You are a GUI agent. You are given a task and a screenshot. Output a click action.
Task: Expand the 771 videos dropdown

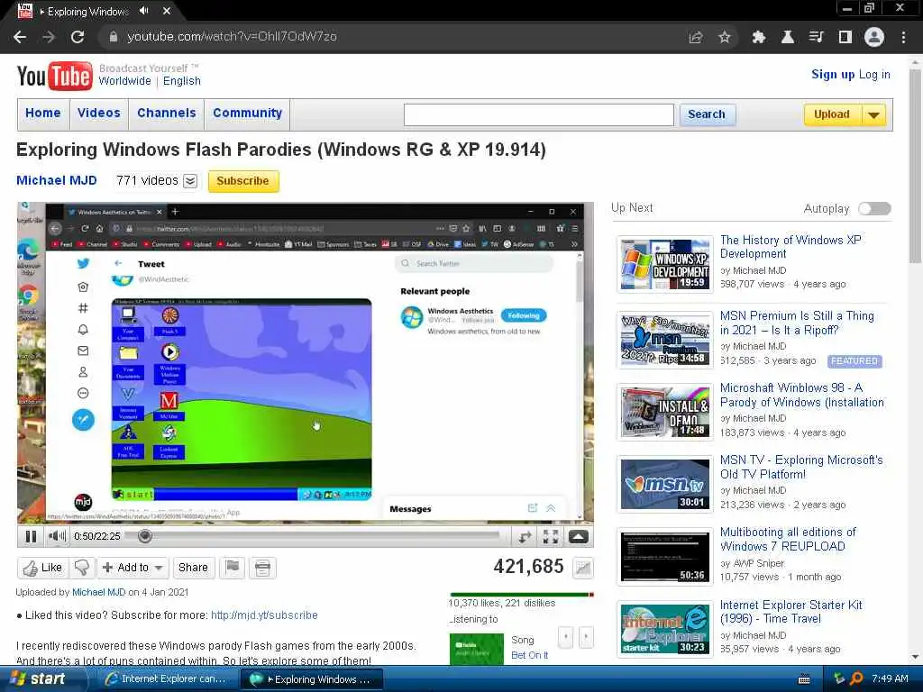click(x=190, y=180)
